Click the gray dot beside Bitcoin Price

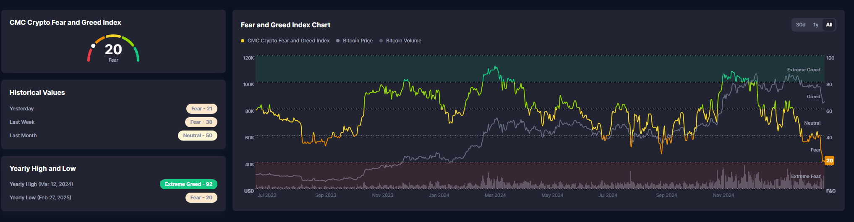338,41
